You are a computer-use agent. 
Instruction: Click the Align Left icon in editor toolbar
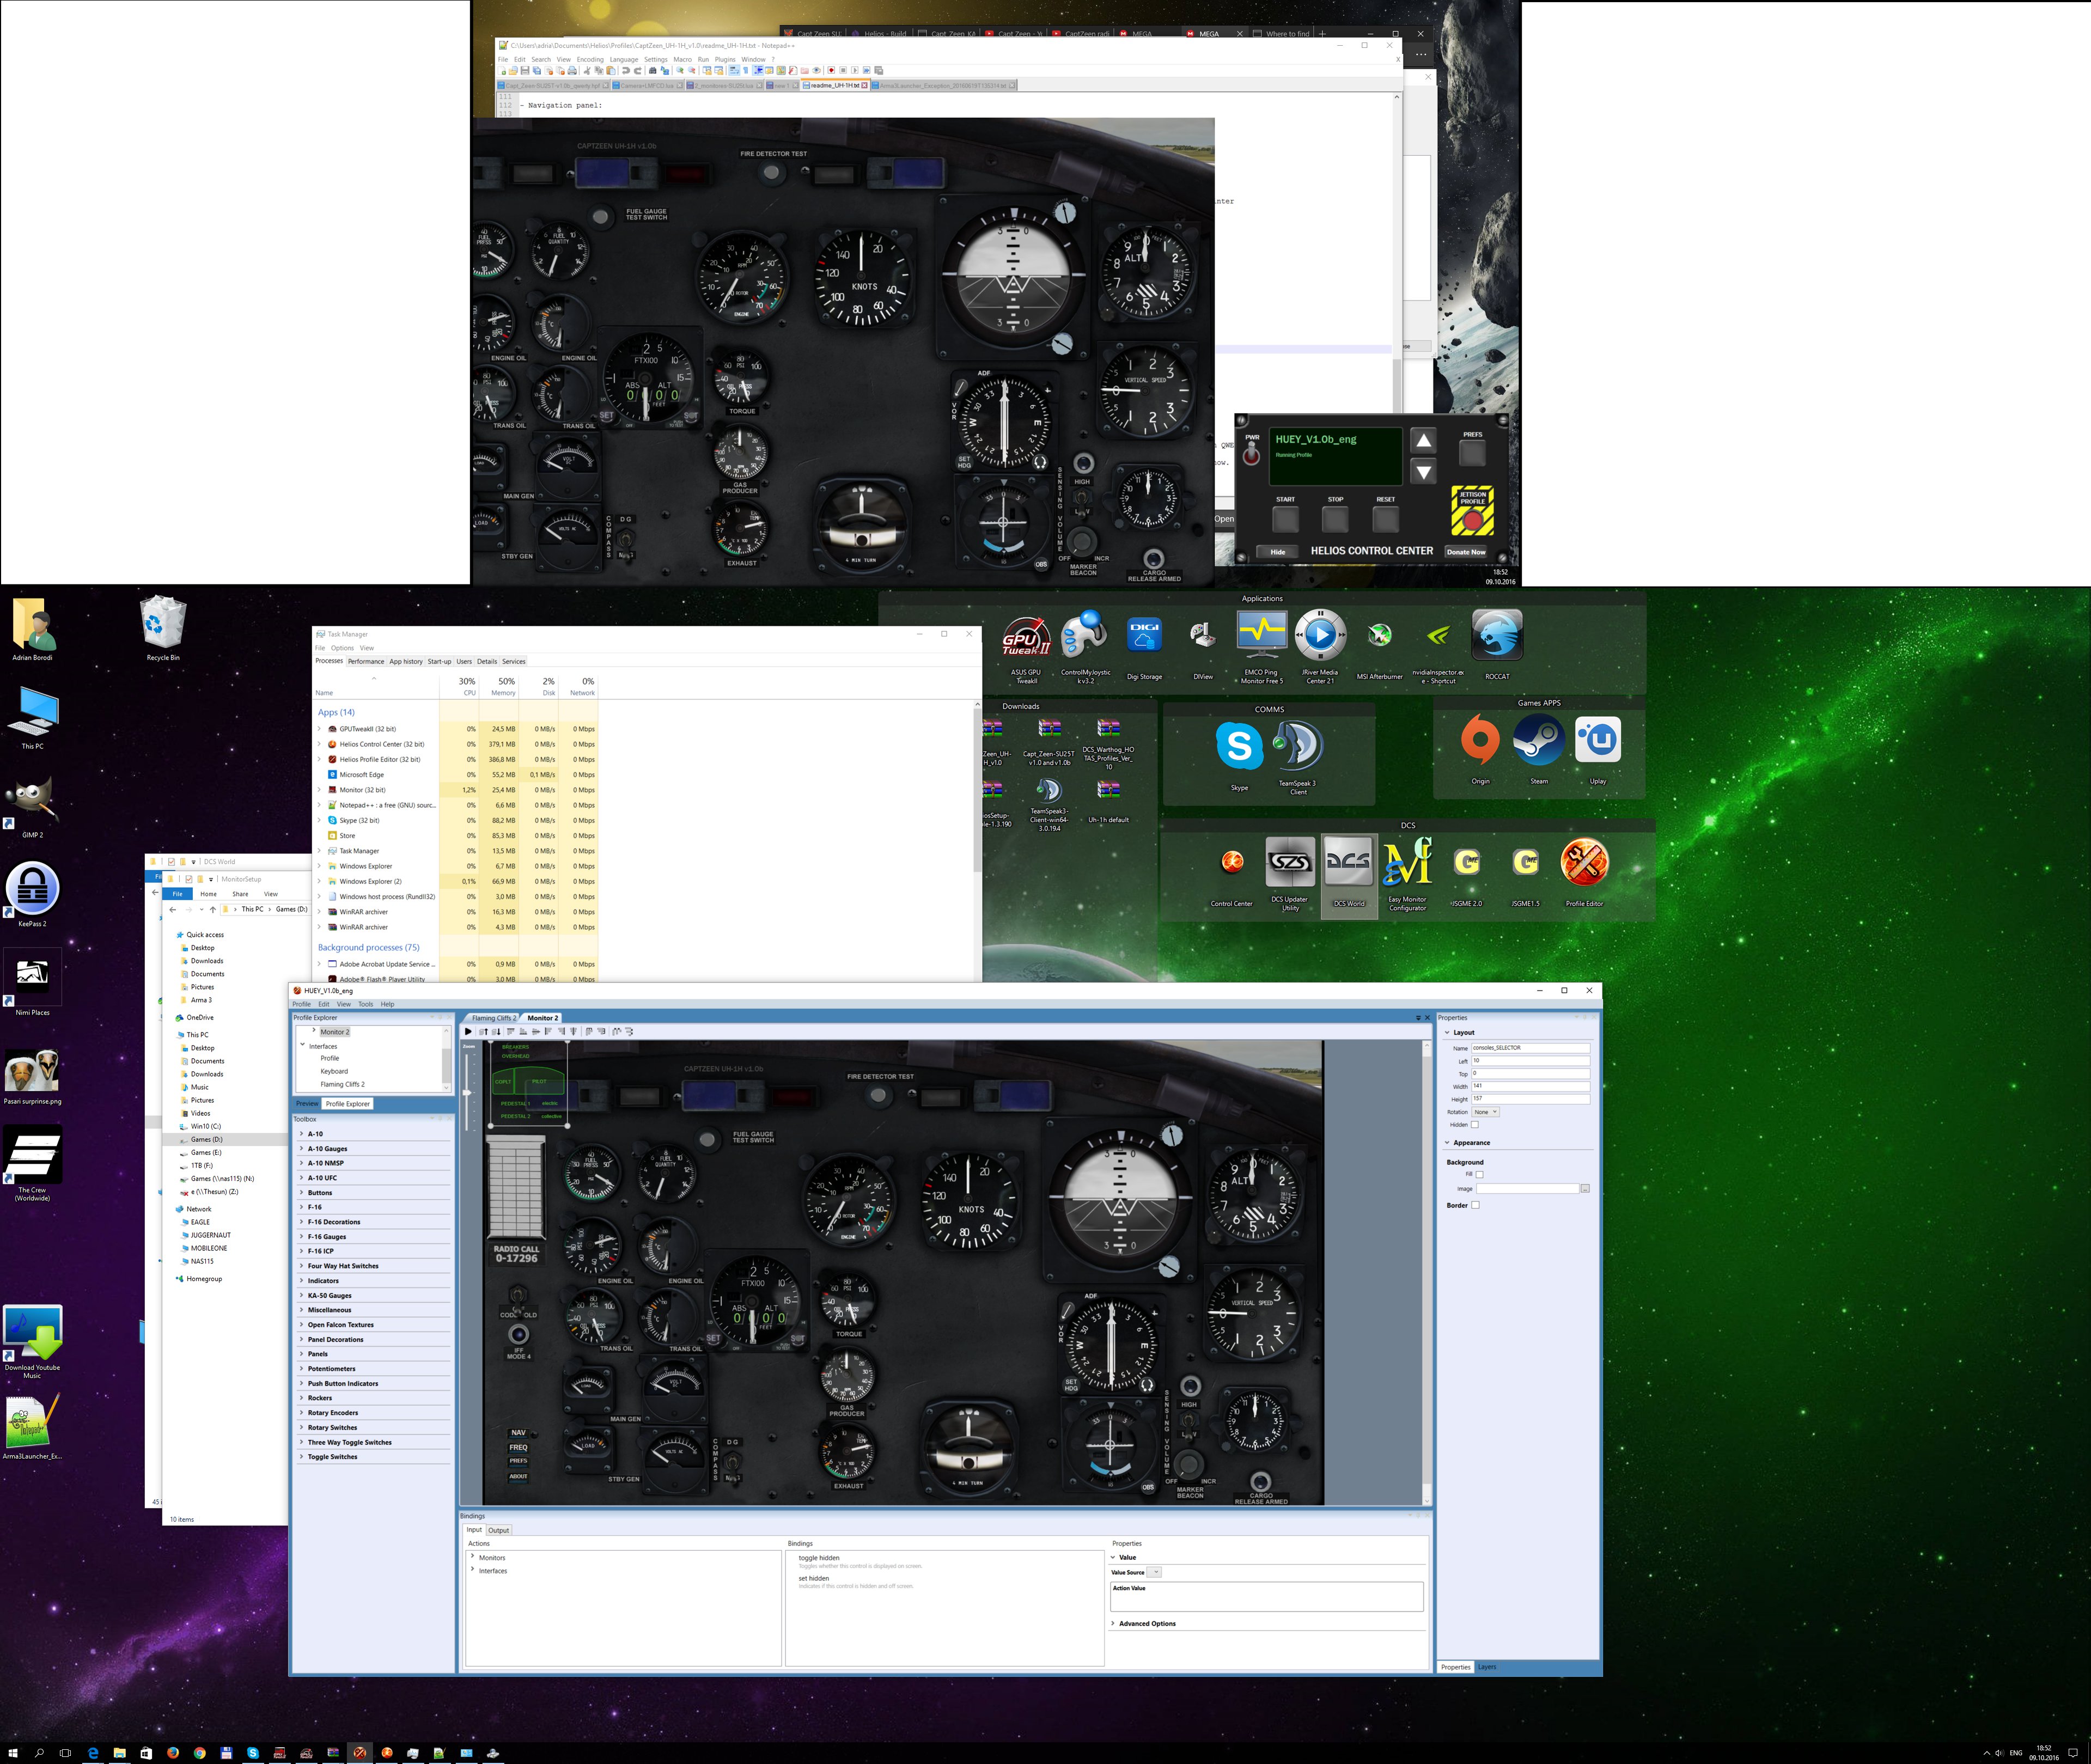tap(548, 1031)
